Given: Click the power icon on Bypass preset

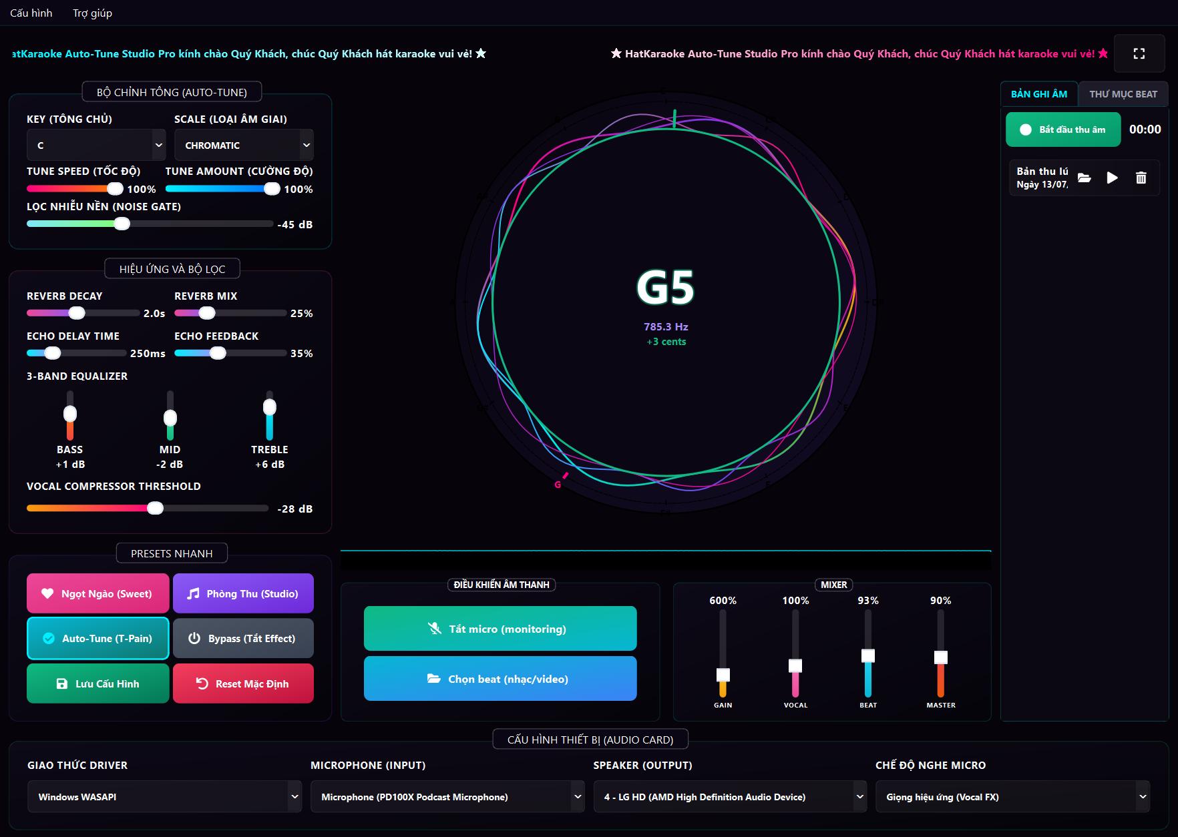Looking at the screenshot, I should tap(194, 638).
